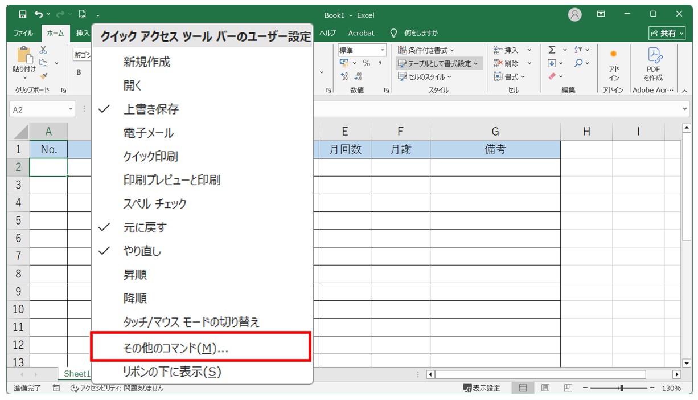Click the decrease decimal icon
Screen dimensions: 698x400
(358, 76)
